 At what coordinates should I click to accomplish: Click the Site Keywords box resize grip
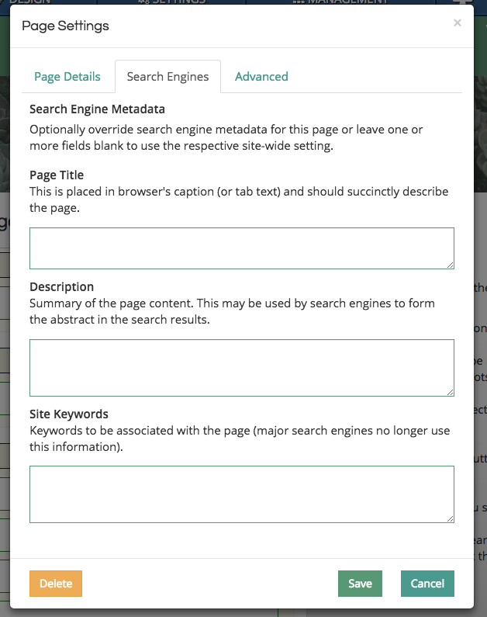pyautogui.click(x=450, y=518)
